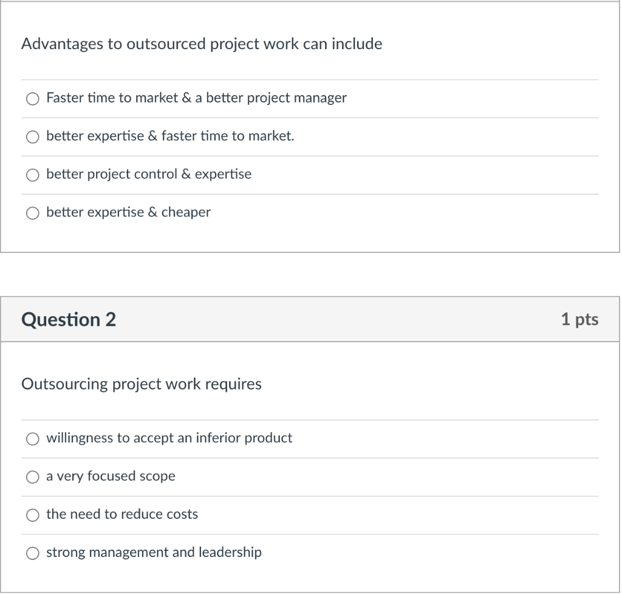622x594 pixels.
Task: Click the answer text 'better project control & expertise'
Action: click(149, 175)
